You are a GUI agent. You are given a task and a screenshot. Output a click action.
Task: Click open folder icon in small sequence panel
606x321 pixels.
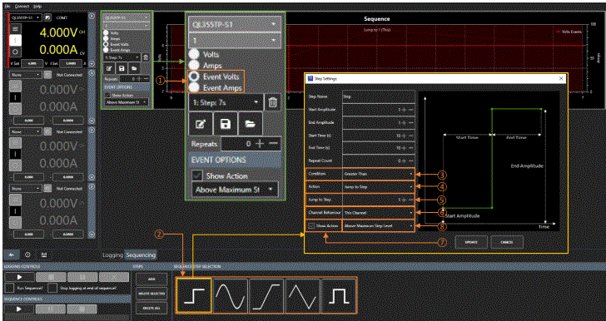[x=134, y=68]
